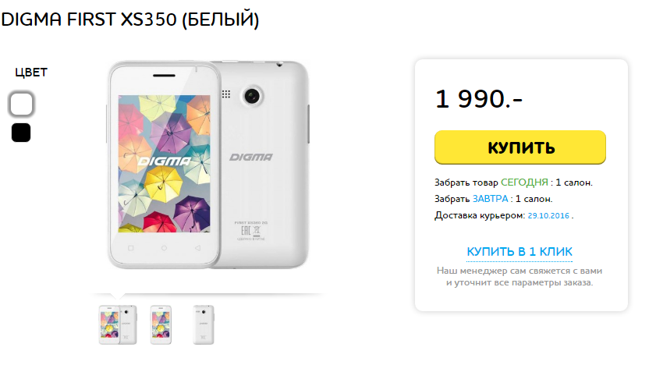Click '1 салон' beside СЕГОДНЯ
This screenshot has width=649, height=365.
tap(573, 182)
